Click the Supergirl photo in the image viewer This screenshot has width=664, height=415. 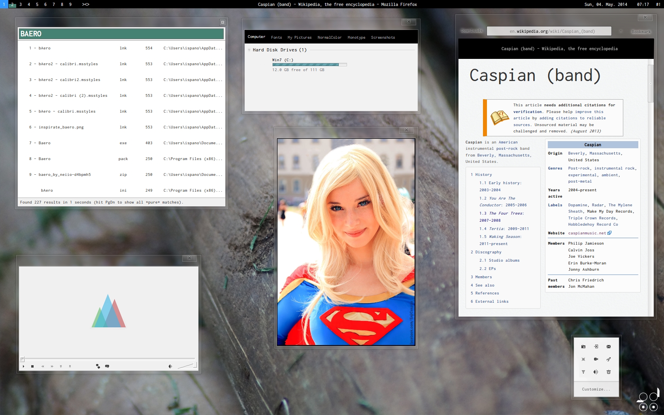tap(346, 242)
